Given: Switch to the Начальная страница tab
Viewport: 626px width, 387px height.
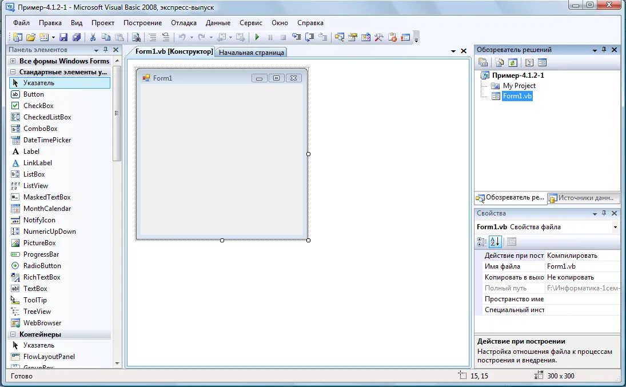Looking at the screenshot, I should (x=252, y=53).
